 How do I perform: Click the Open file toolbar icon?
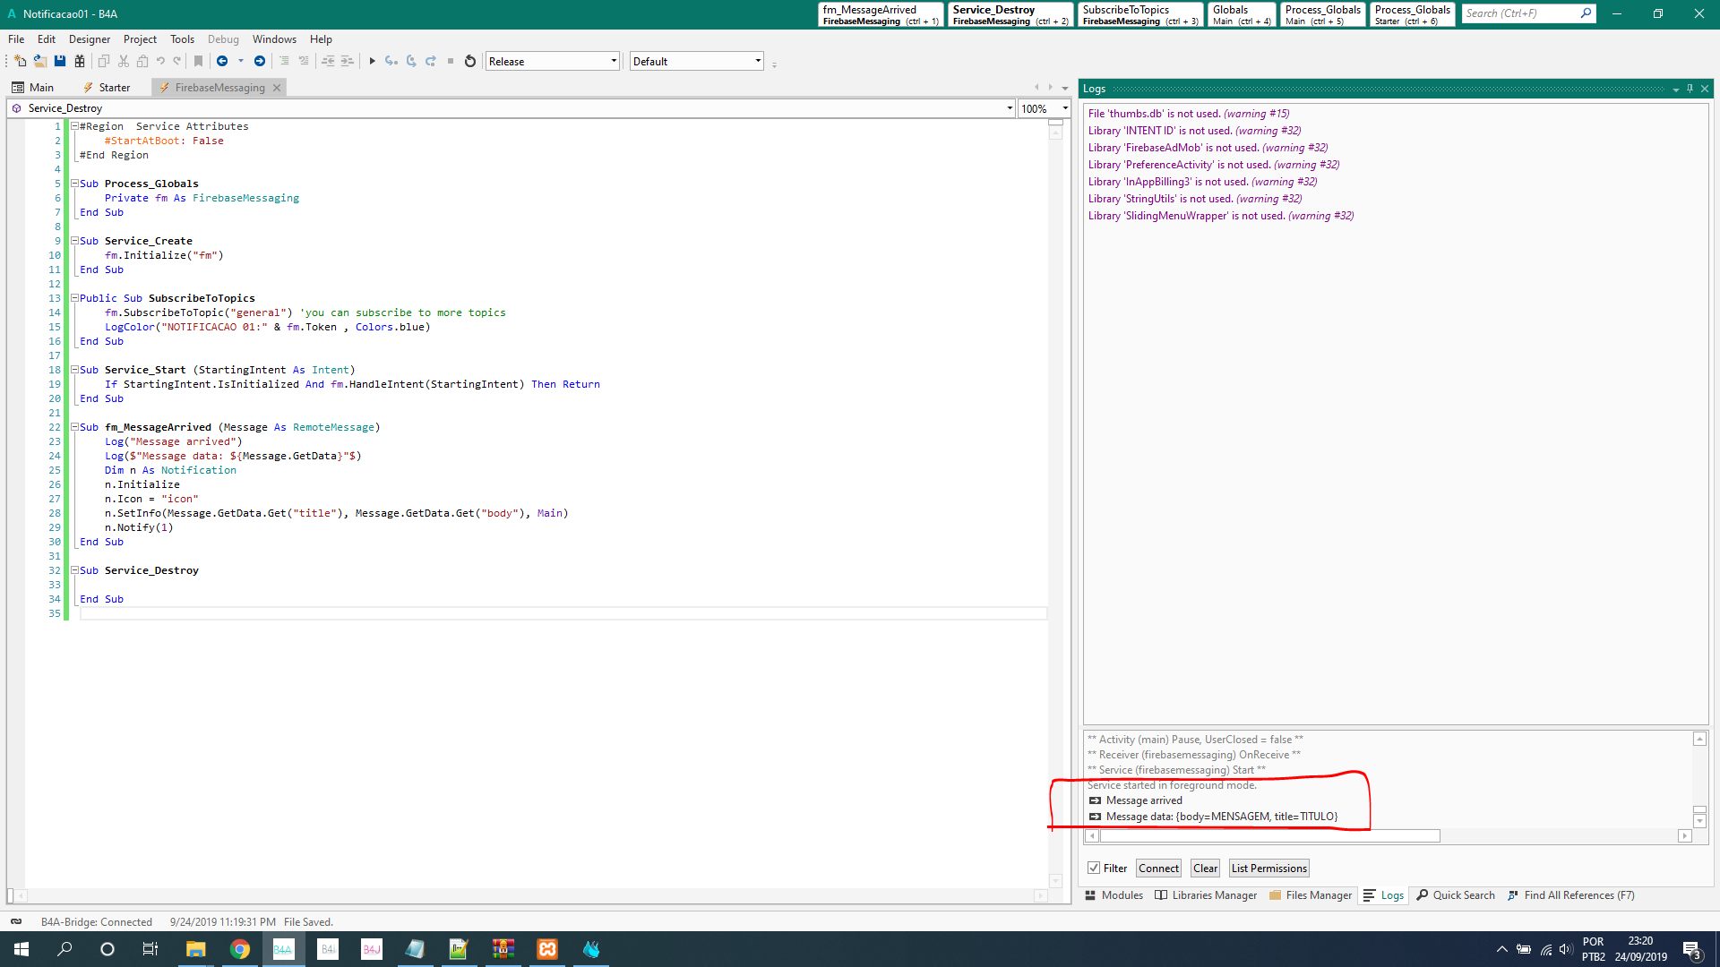pos(40,61)
